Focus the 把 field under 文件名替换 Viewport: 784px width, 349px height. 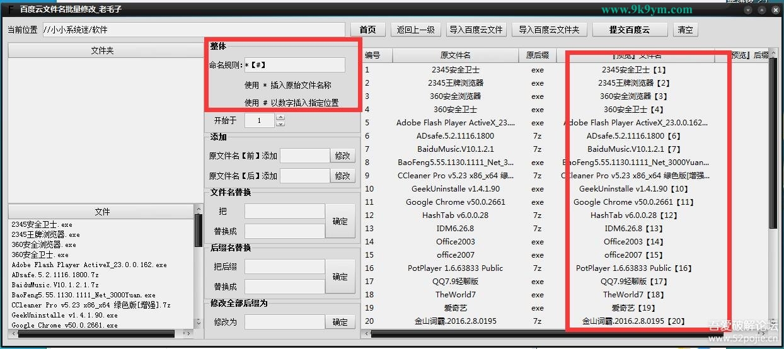[284, 211]
